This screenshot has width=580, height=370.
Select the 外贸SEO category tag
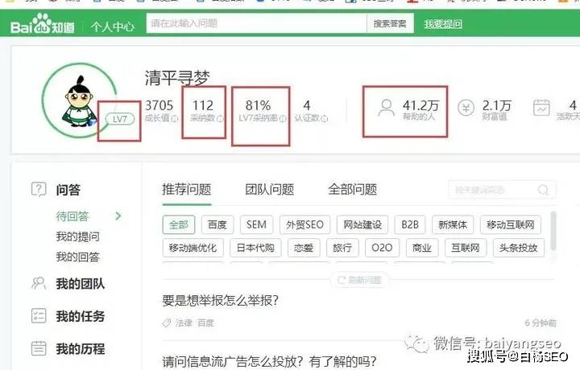(304, 224)
